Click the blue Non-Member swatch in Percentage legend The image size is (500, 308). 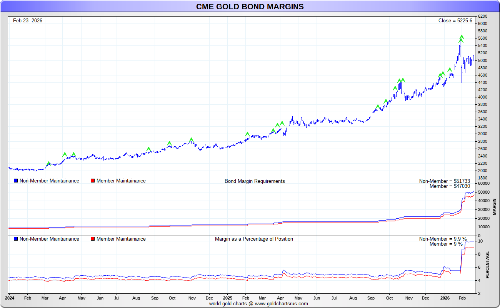(16, 239)
